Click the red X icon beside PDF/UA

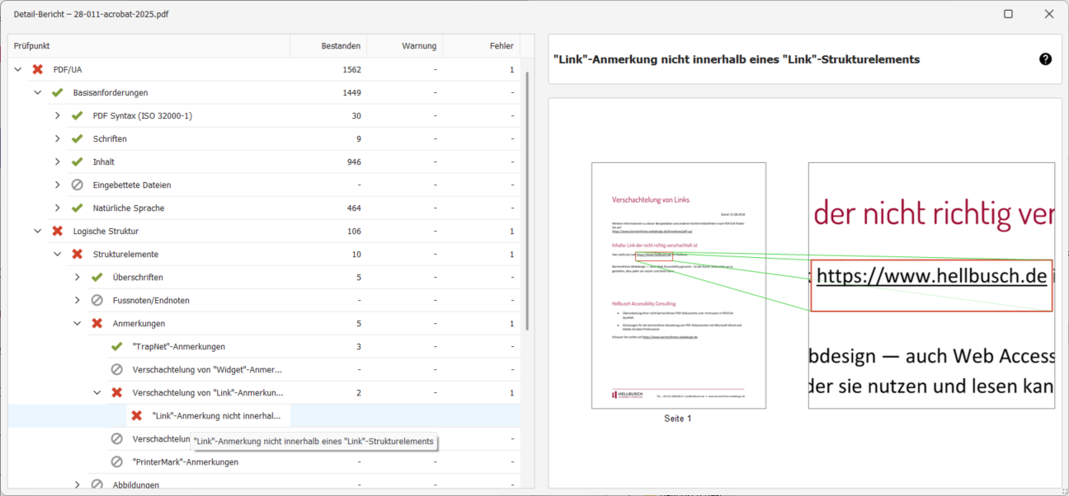(x=37, y=69)
